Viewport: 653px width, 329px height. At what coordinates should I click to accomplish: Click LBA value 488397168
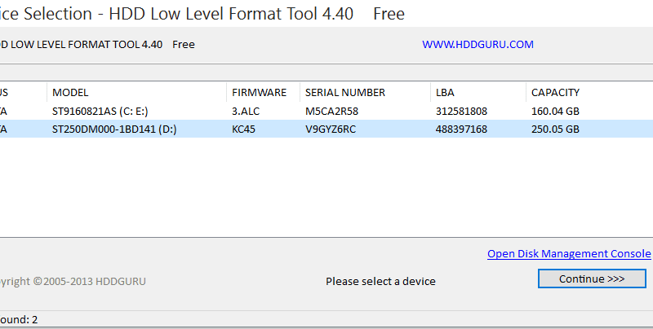click(x=461, y=129)
